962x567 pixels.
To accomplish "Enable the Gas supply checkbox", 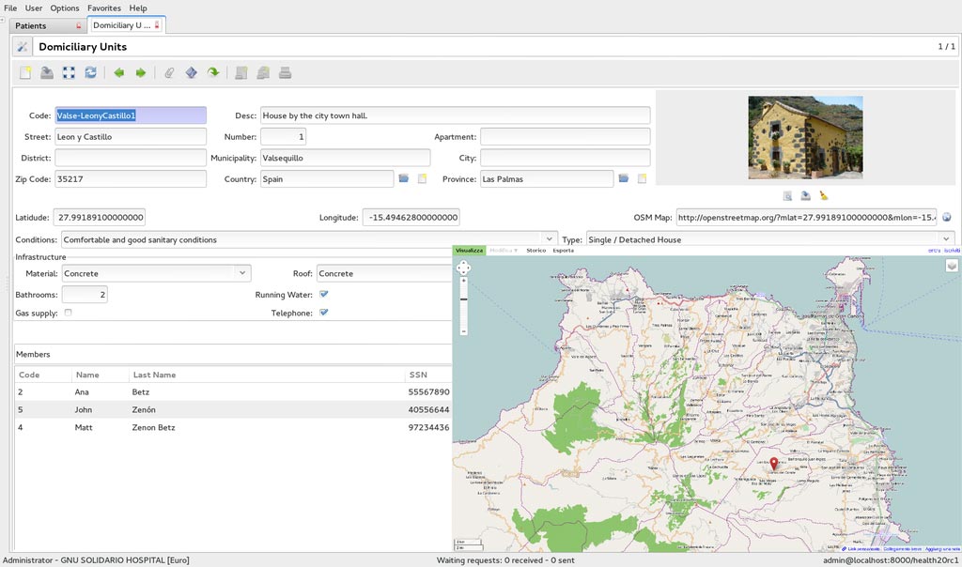I will [x=67, y=313].
